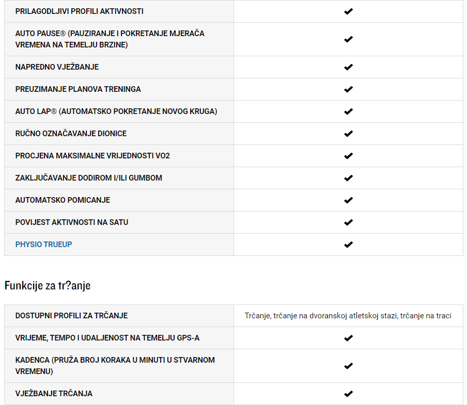Click checkmark for Preuzimanje planova treninga

(348, 89)
